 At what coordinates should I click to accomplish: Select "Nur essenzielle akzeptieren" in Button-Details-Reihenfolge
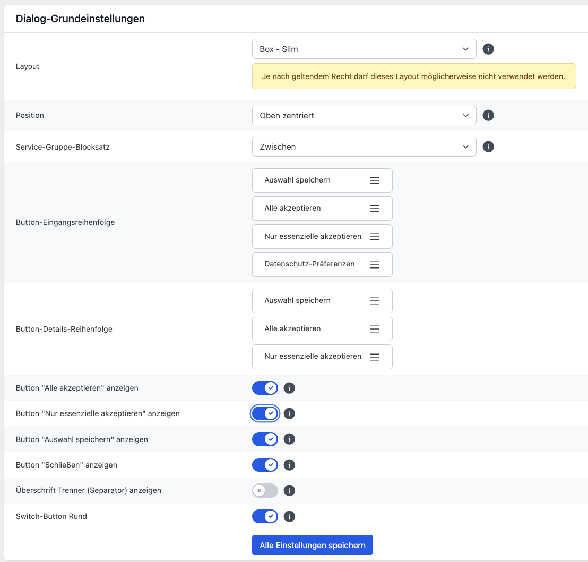[x=313, y=357]
